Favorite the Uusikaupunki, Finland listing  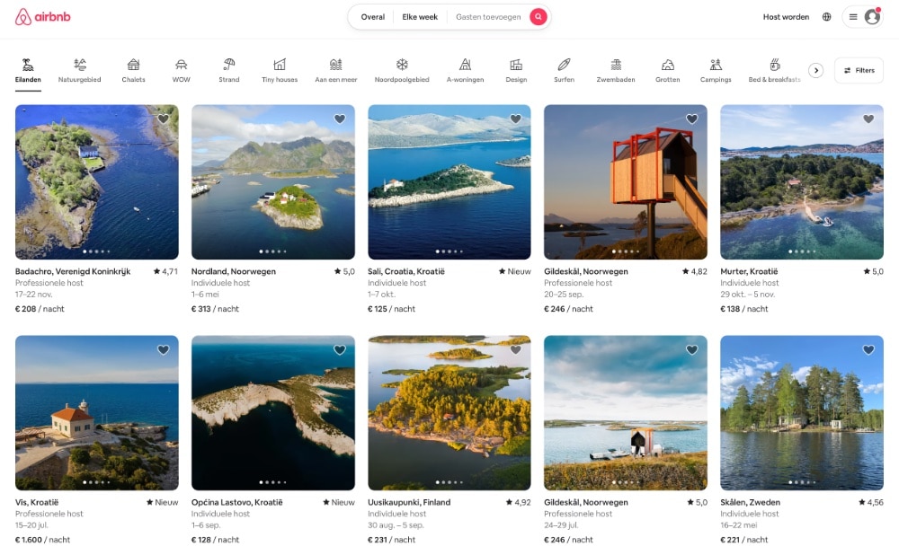515,349
